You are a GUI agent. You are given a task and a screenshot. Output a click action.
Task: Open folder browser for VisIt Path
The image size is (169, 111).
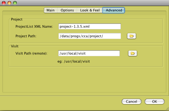(133, 53)
